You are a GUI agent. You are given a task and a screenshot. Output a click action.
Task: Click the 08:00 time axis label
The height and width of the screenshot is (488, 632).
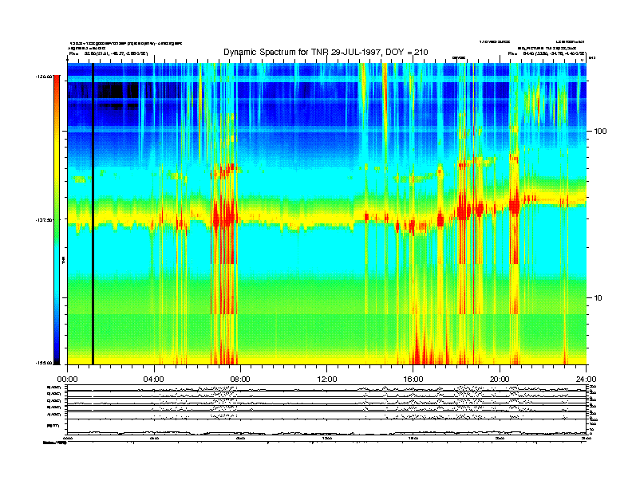[x=240, y=379]
